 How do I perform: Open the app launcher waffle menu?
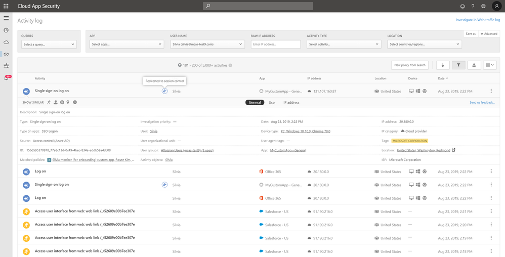pos(6,6)
